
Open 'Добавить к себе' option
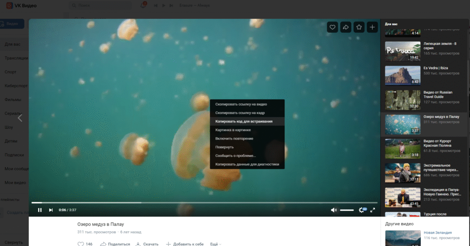(185, 244)
